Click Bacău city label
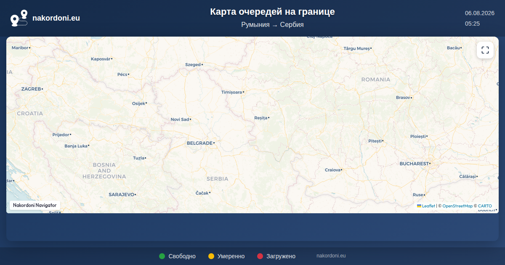Screen dimensions: 505x265 pos(453,48)
